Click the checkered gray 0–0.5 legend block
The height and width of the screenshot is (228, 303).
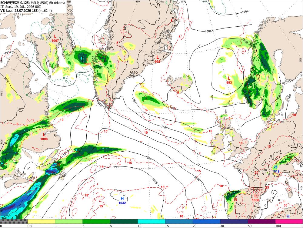click(14, 221)
